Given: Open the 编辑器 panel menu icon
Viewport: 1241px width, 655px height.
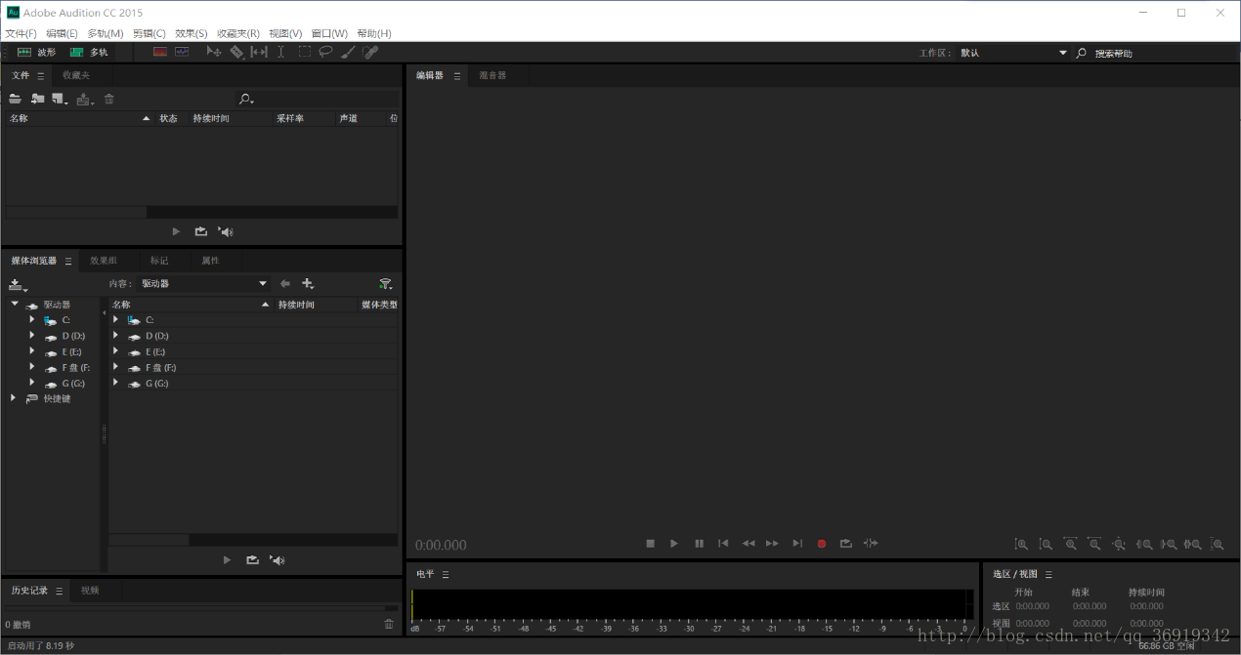Looking at the screenshot, I should [457, 75].
